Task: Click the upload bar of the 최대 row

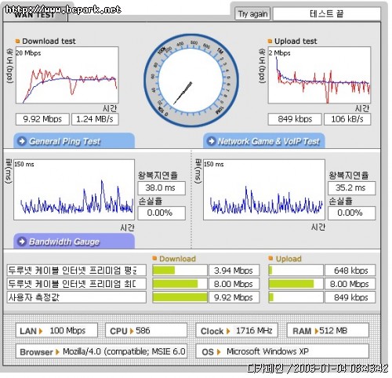Action: click(x=296, y=284)
